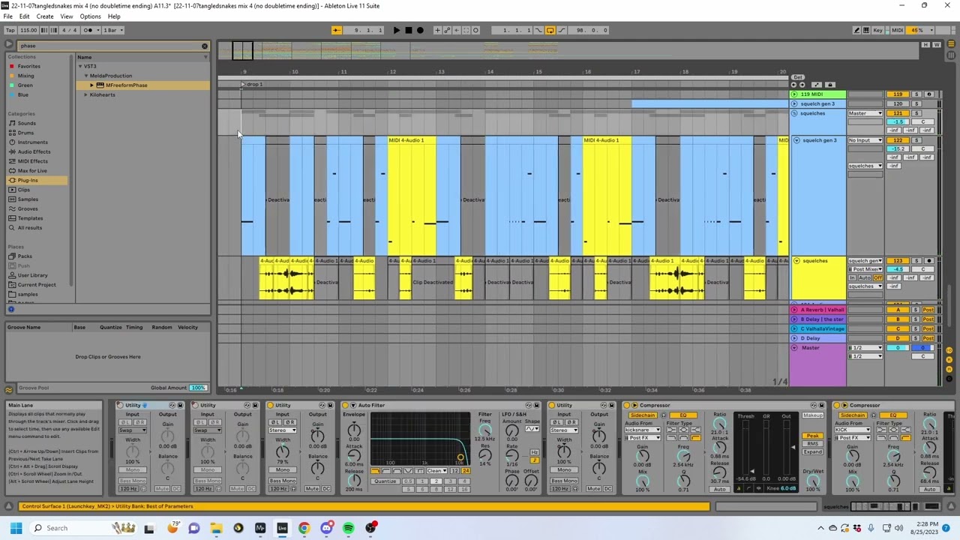Open the Drums browser category
The height and width of the screenshot is (540, 960).
[25, 133]
